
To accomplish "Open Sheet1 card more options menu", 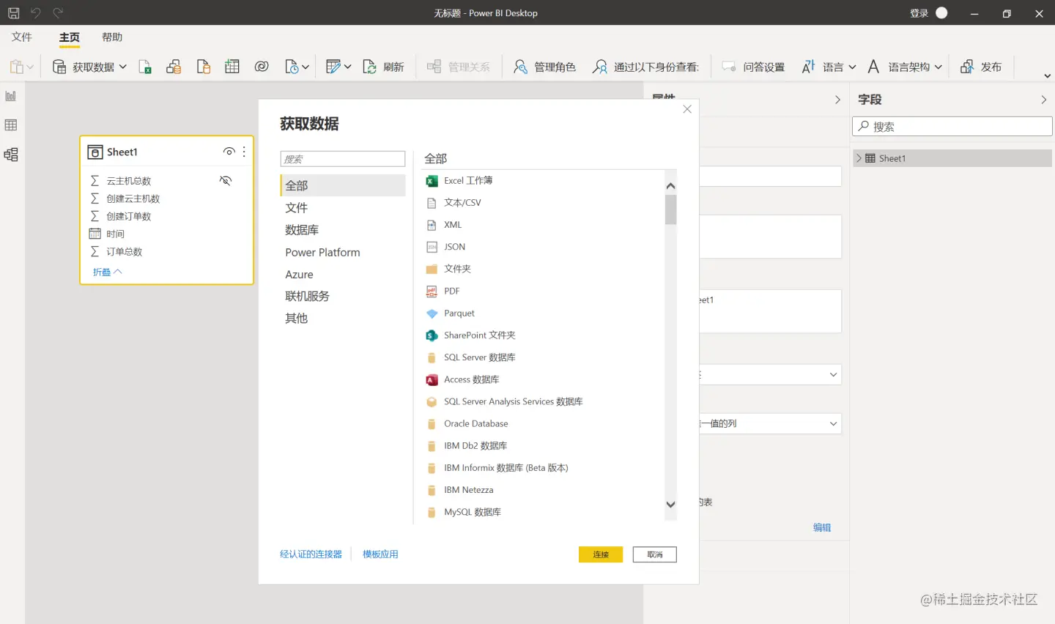I will pyautogui.click(x=244, y=152).
